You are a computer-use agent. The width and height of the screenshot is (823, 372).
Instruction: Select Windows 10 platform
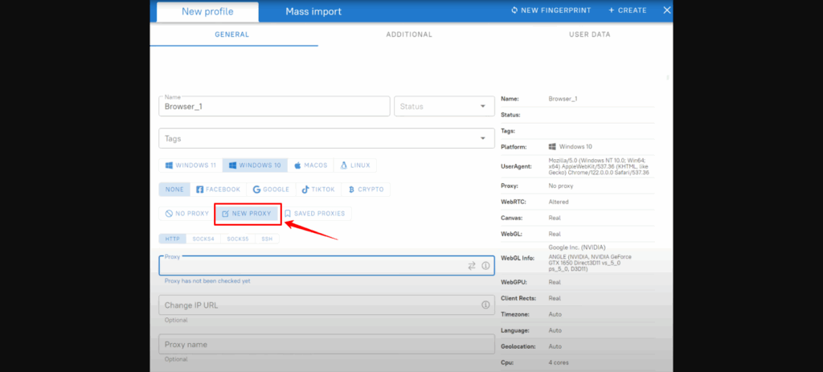pos(255,166)
